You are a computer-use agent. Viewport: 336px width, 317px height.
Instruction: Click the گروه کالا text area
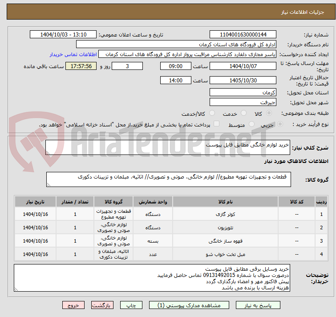click(169, 179)
